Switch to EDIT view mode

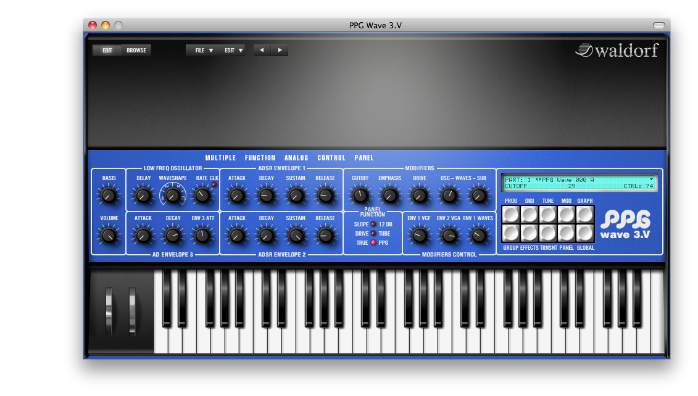point(107,51)
